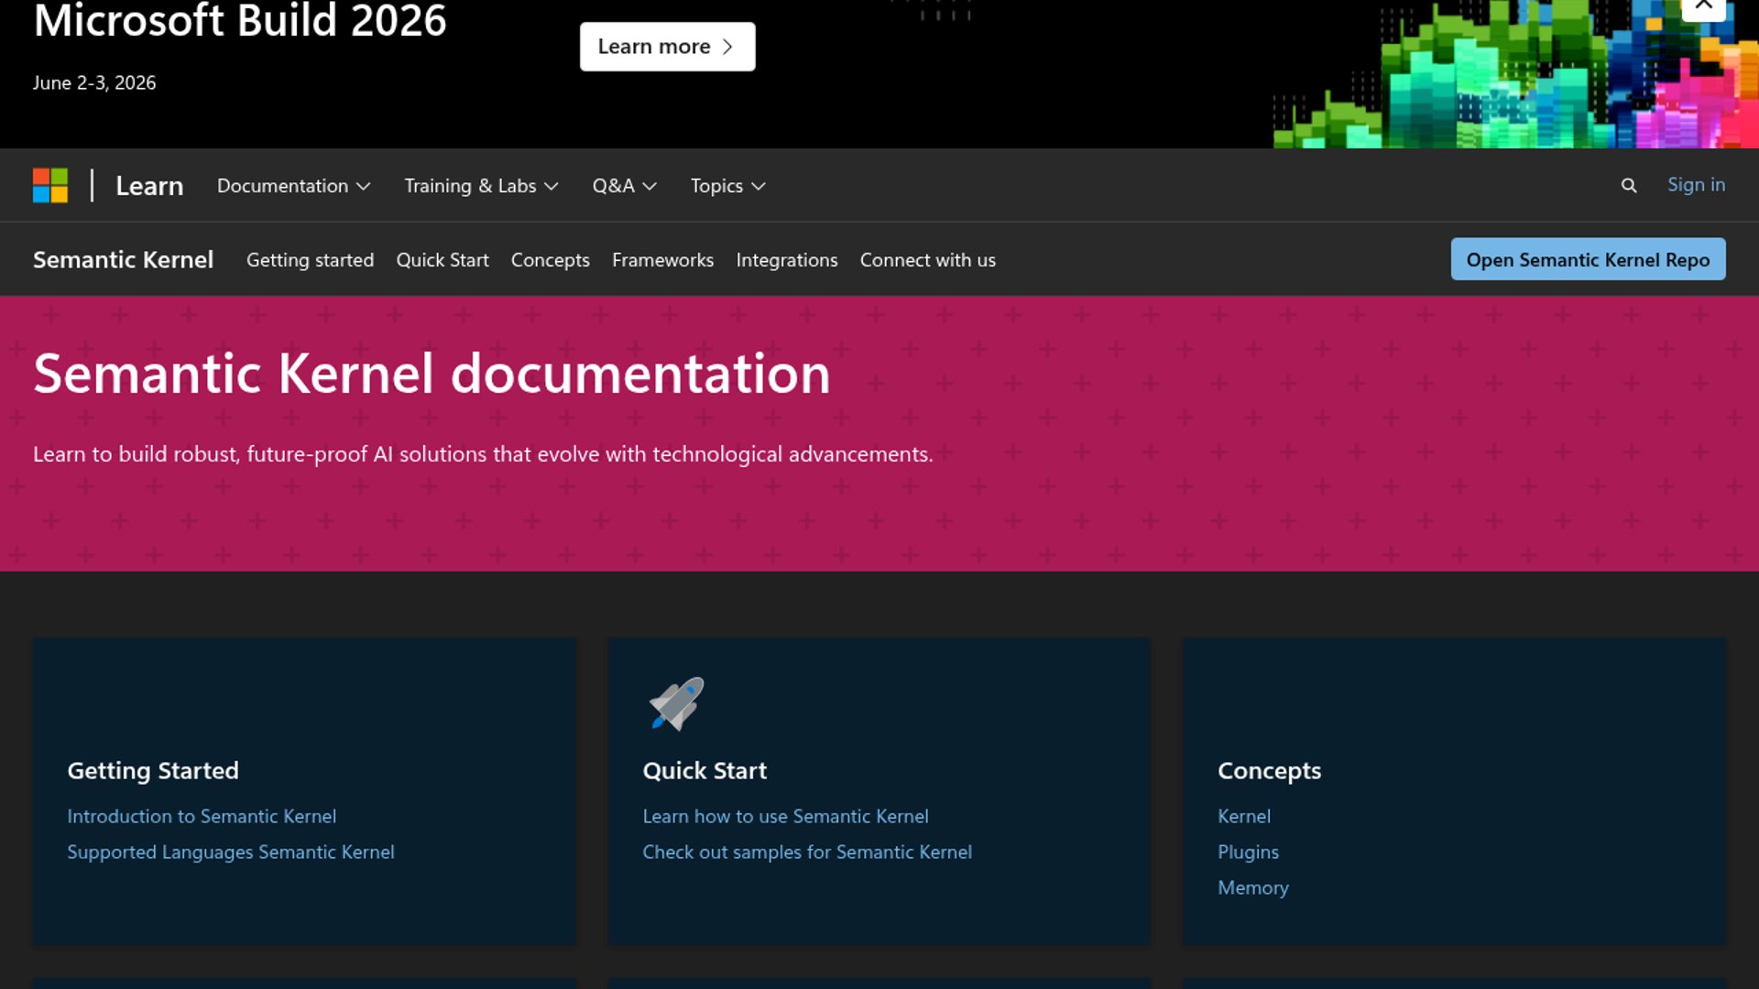1759x989 pixels.
Task: Click the Quick Start rocket icon
Action: click(676, 703)
